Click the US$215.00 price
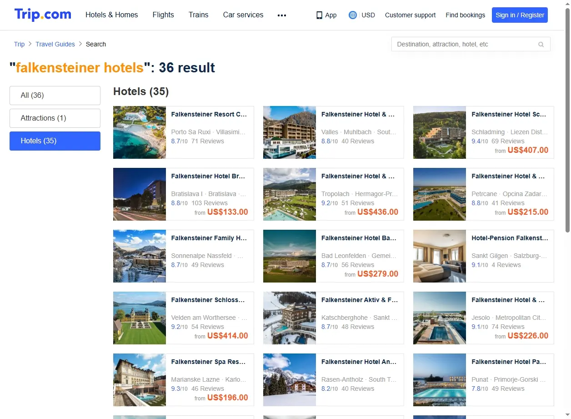The width and height of the screenshot is (571, 419). 528,212
